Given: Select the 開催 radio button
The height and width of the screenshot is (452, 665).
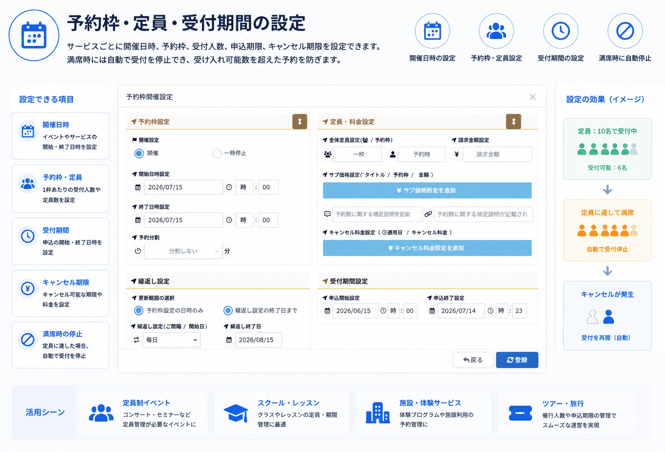Looking at the screenshot, I should pos(139,153).
